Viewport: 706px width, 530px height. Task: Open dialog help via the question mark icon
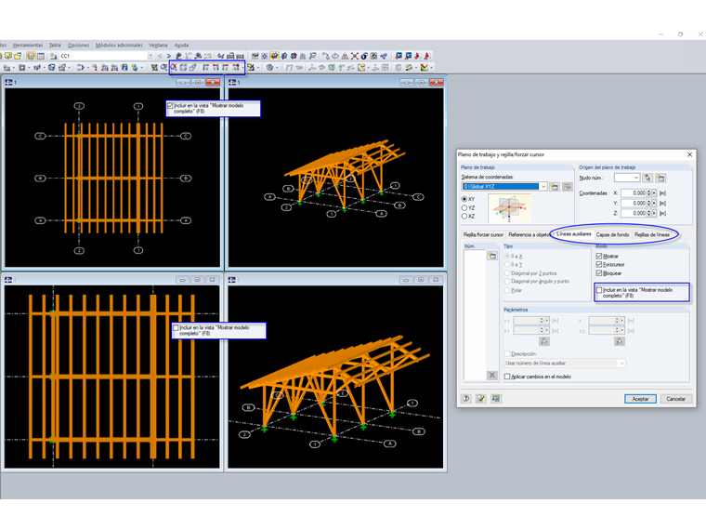pyautogui.click(x=466, y=398)
